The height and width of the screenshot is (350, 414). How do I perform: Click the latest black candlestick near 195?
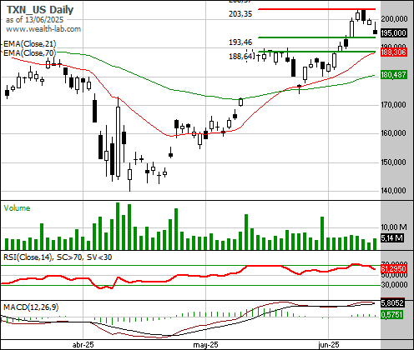pos(375,32)
